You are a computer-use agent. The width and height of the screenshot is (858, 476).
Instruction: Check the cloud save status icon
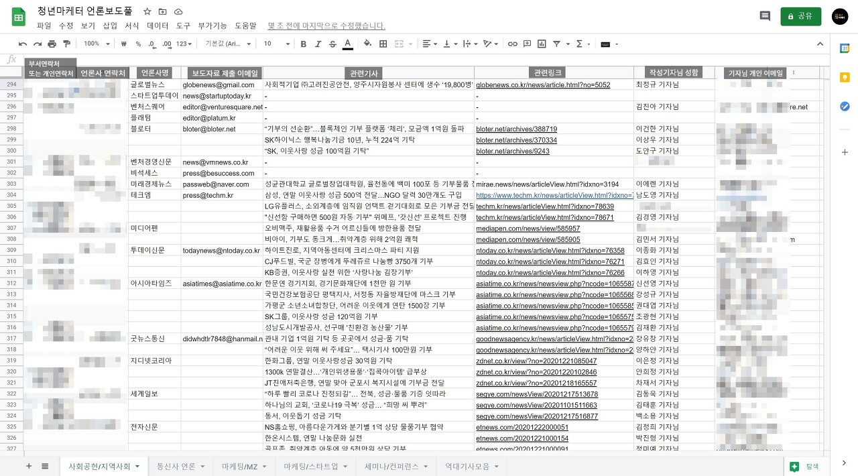pyautogui.click(x=178, y=11)
